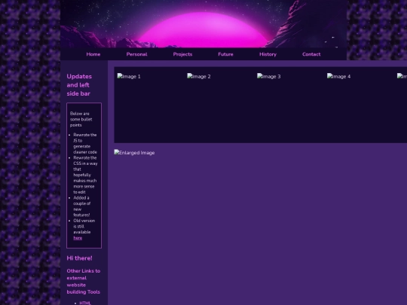Click 'Other Links to external website building Tools' heading
Image resolution: width=407 pixels, height=305 pixels.
click(84, 281)
